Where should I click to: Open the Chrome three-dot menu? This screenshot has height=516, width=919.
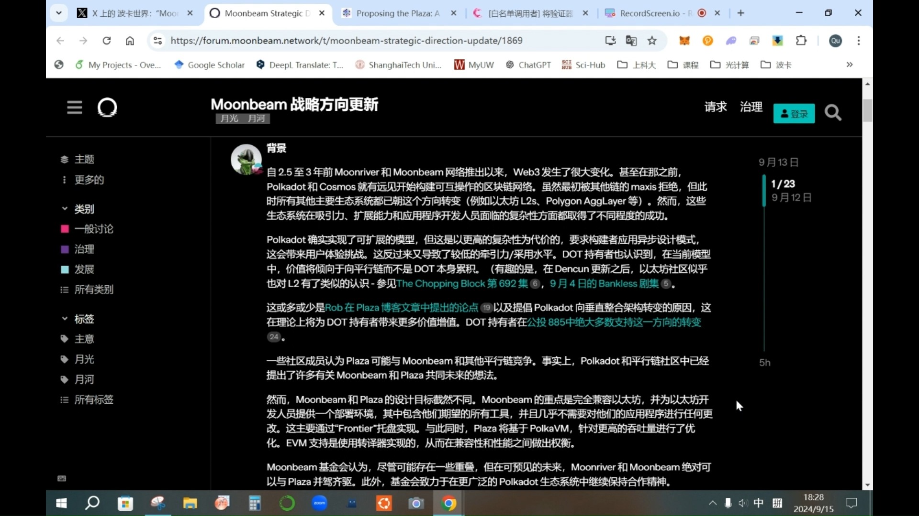pyautogui.click(x=859, y=41)
